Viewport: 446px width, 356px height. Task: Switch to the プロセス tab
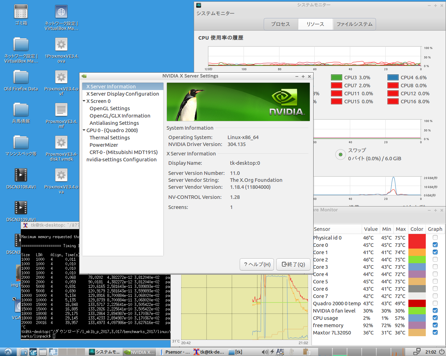coord(280,24)
